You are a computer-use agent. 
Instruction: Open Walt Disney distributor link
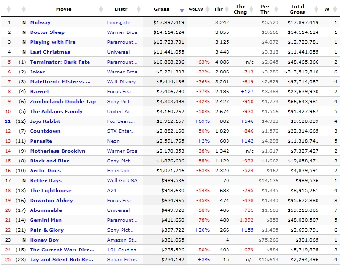pos(122,82)
